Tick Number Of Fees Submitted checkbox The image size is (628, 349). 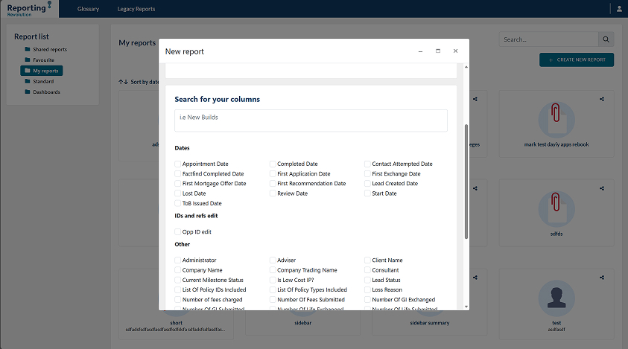(273, 299)
